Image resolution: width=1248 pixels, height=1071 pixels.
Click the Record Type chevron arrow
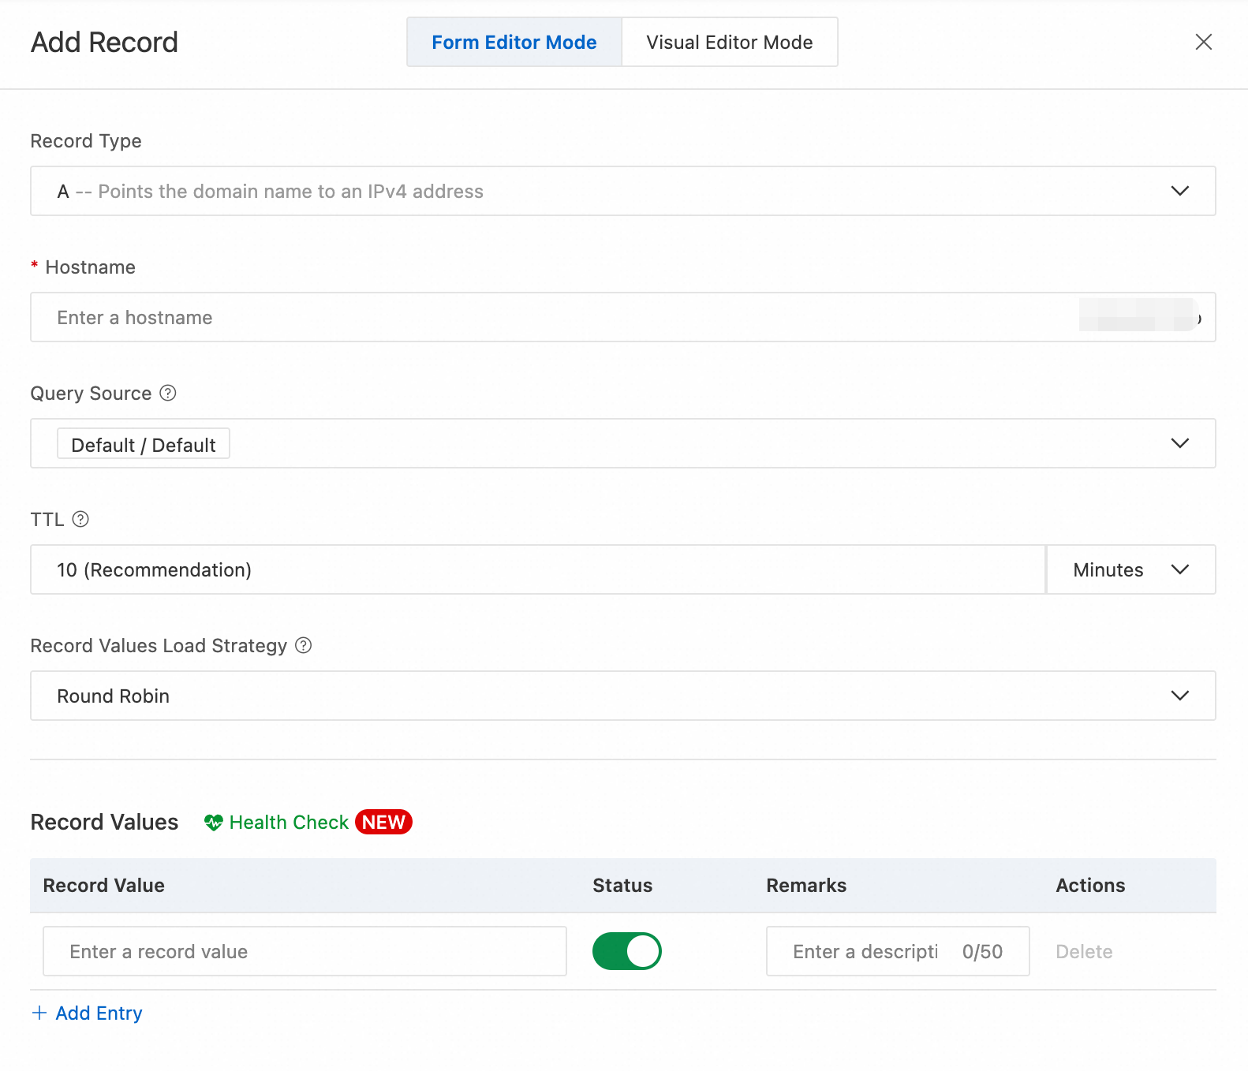click(x=1179, y=191)
